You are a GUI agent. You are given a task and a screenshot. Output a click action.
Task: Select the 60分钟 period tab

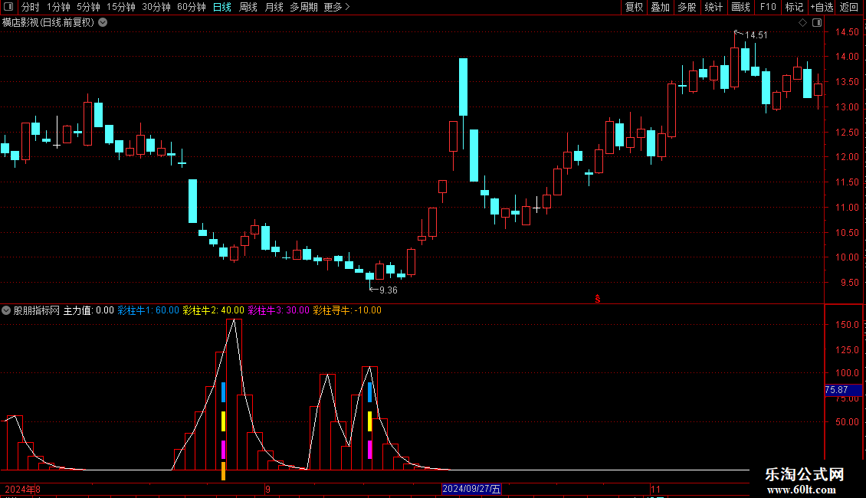point(191,7)
